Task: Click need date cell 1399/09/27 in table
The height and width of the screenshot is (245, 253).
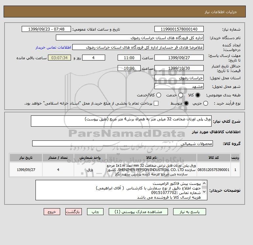Action: [26, 170]
